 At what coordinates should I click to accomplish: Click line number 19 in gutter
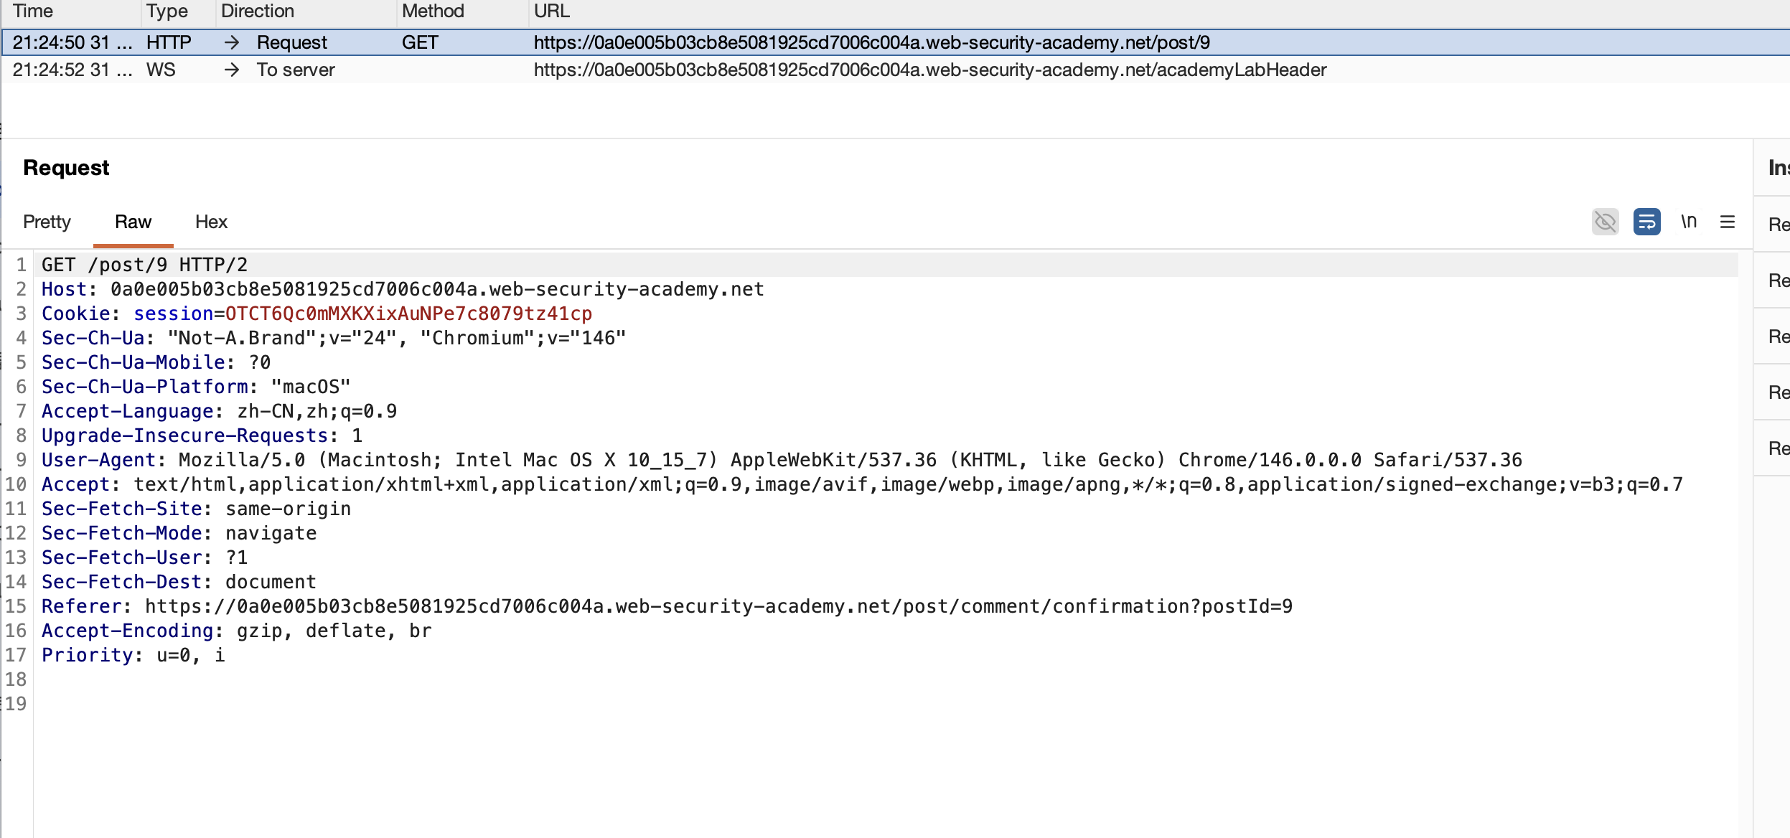click(x=16, y=704)
